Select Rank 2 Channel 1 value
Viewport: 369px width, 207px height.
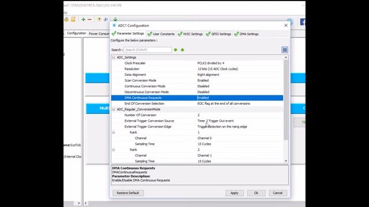(x=204, y=155)
